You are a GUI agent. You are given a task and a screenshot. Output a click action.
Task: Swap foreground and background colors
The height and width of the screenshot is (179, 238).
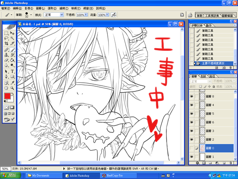point(13,94)
